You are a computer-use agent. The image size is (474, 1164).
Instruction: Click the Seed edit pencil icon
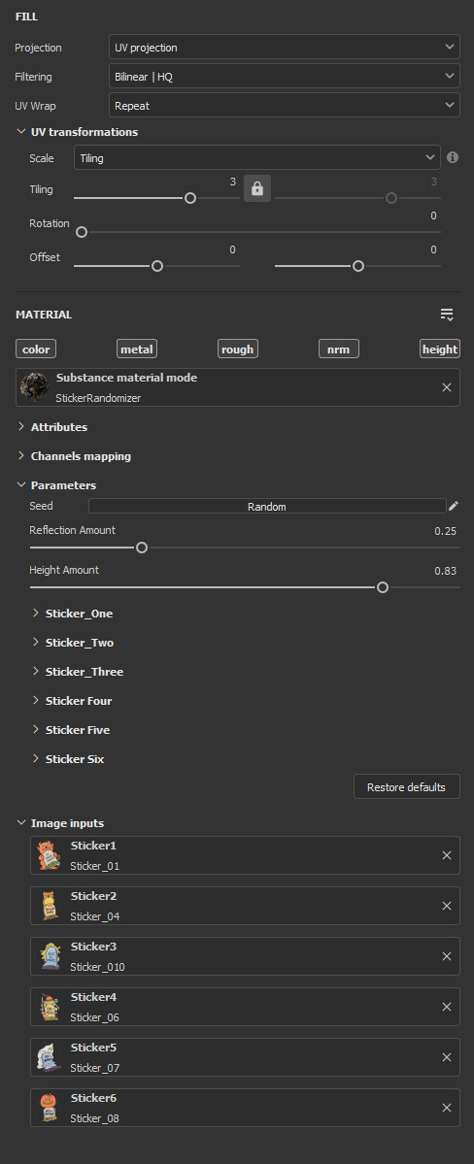tap(454, 507)
